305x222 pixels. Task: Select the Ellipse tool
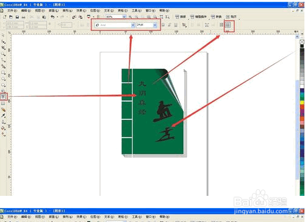[3, 78]
